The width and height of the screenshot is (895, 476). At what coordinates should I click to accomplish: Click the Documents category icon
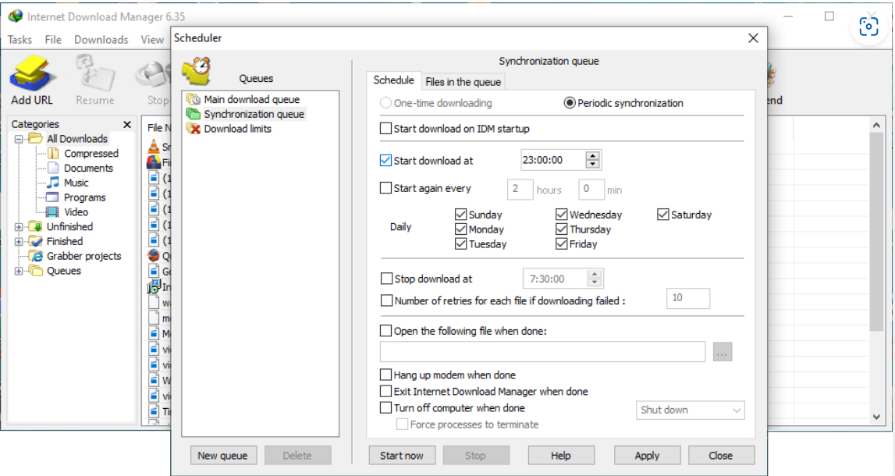pos(53,168)
